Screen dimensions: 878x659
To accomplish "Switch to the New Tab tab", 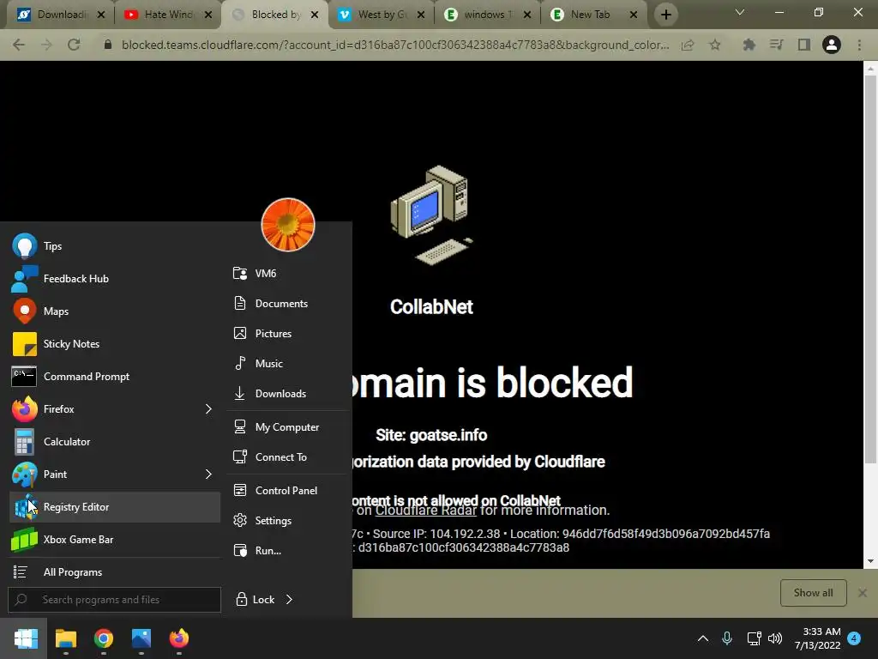I will [x=592, y=15].
